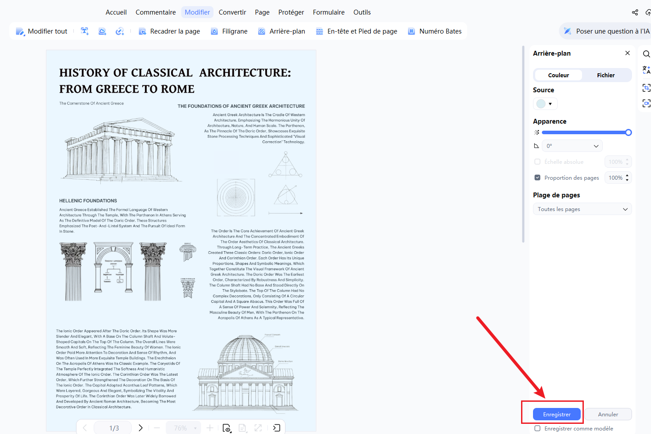Click the crop capture icon in right sidebar
This screenshot has width=651, height=434.
[x=646, y=87]
